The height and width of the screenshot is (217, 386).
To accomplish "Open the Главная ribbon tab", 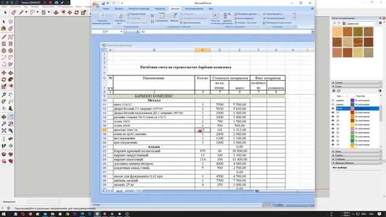I will tap(106, 8).
